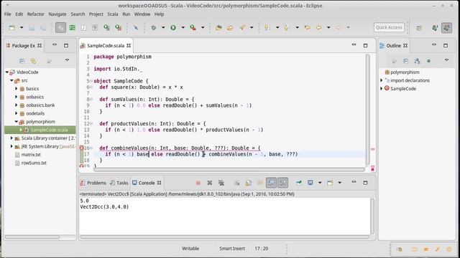Click in the Quick Access field
460x258 pixels.
[389, 27]
